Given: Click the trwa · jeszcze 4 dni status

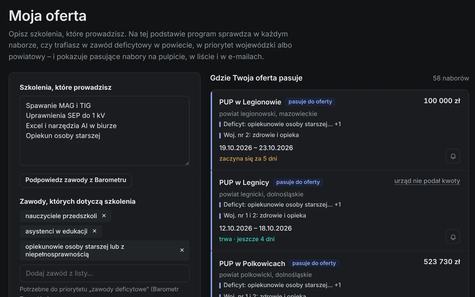Looking at the screenshot, I should [x=247, y=239].
